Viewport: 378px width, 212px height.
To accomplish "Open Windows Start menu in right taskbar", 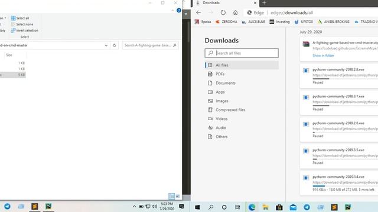I will [197, 207].
